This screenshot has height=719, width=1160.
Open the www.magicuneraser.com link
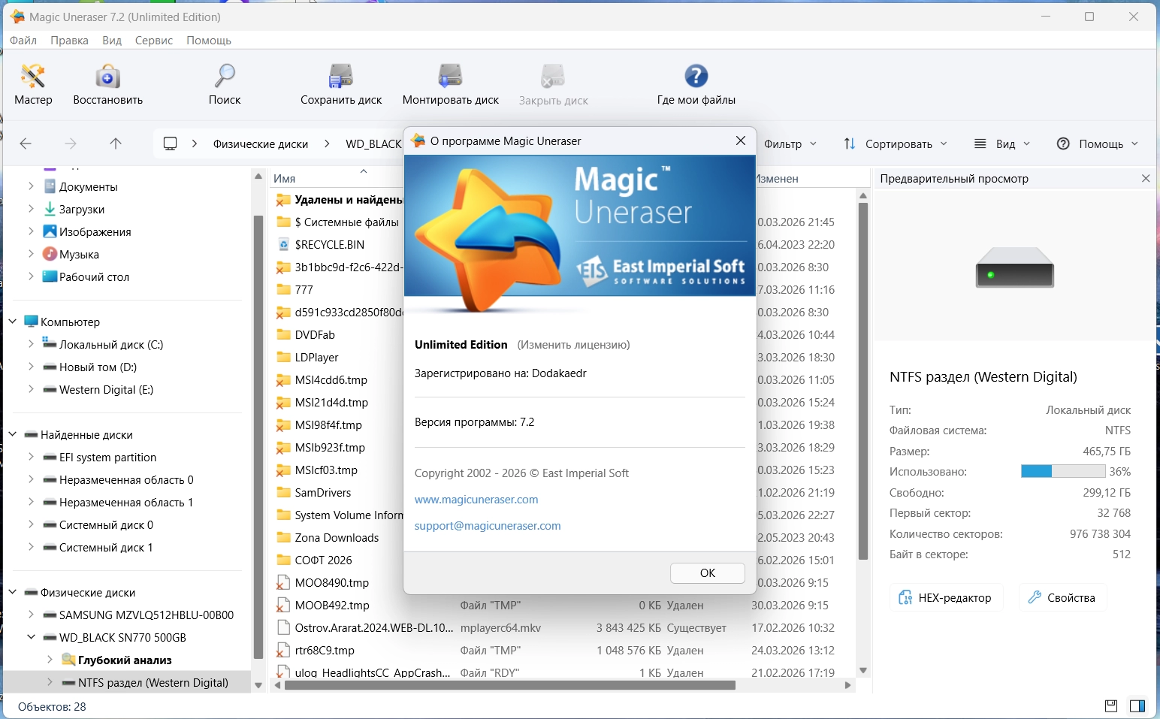[x=476, y=500]
